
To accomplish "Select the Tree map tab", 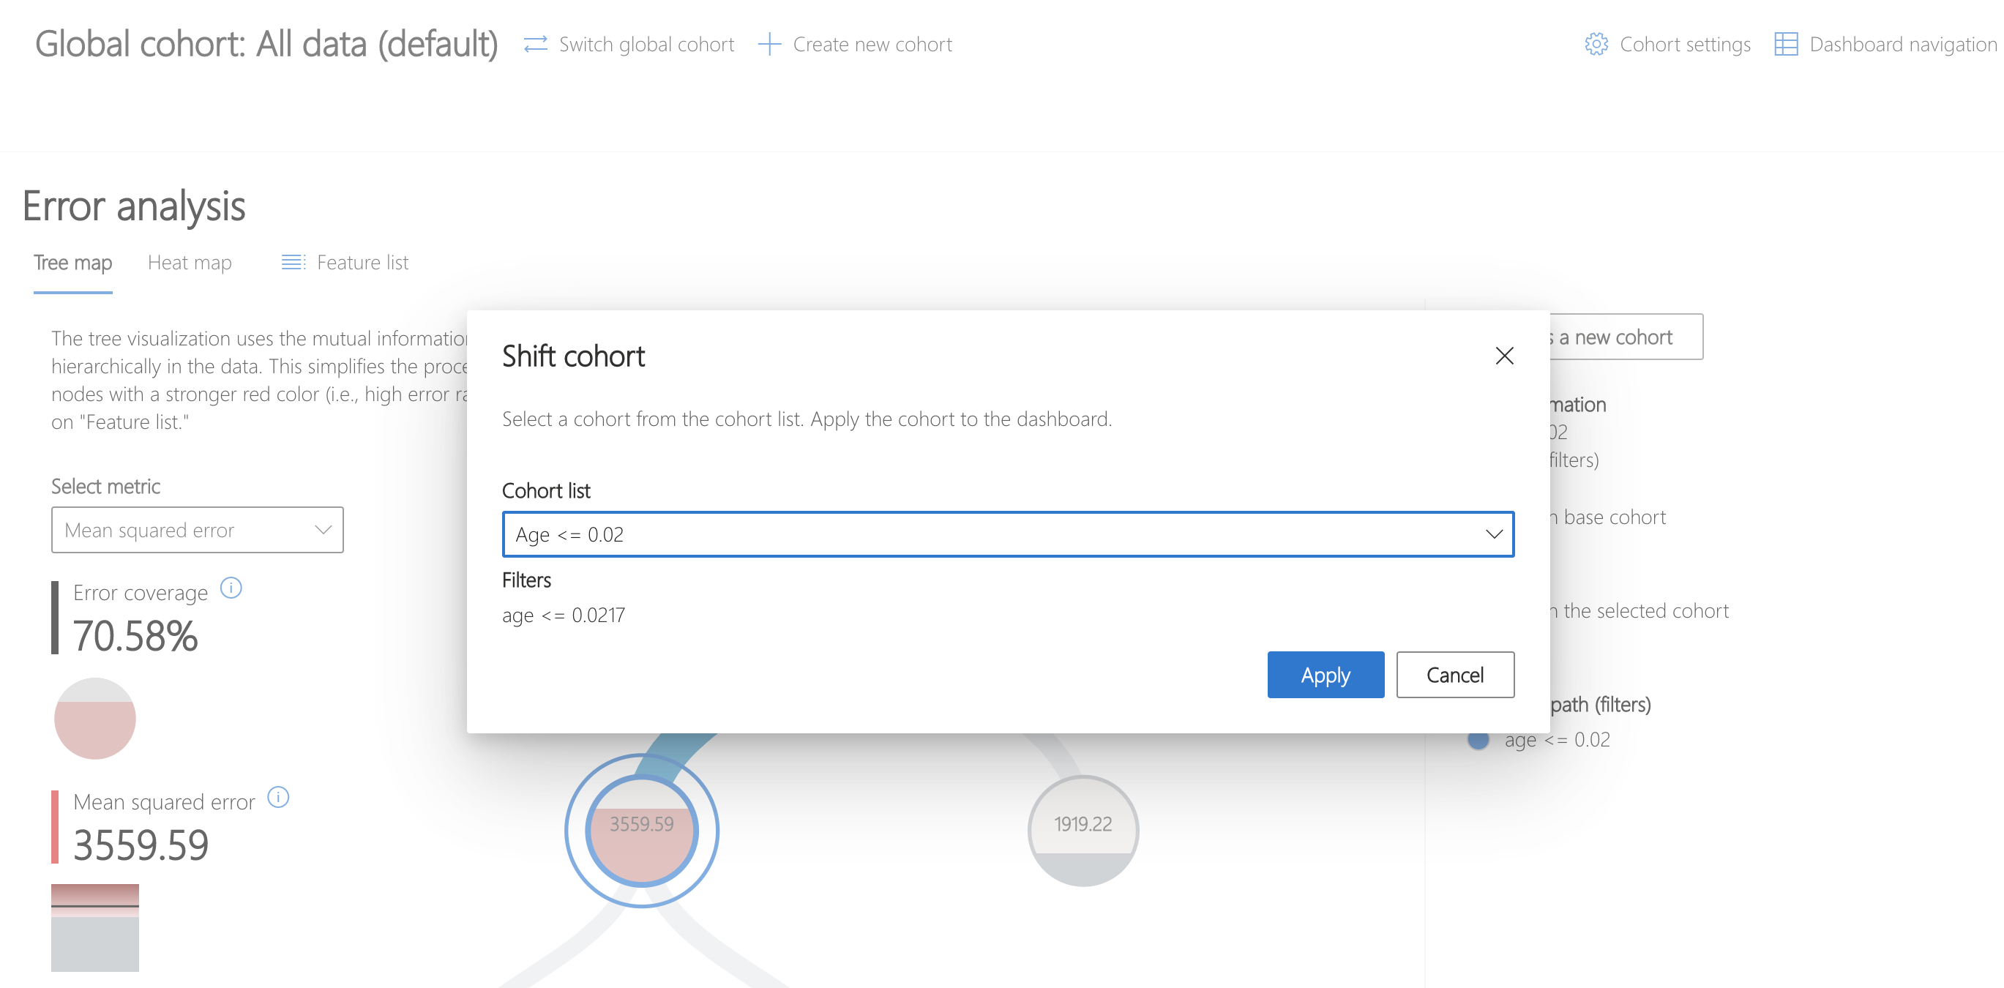I will 73,262.
